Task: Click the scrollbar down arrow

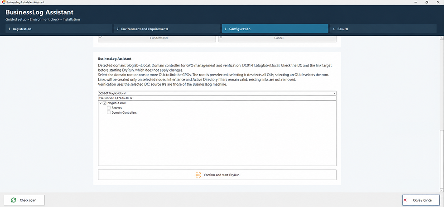Action: [441, 190]
